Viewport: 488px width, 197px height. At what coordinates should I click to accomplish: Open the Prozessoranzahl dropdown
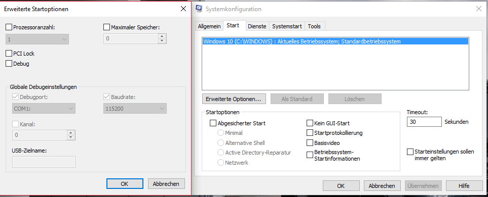coord(37,39)
